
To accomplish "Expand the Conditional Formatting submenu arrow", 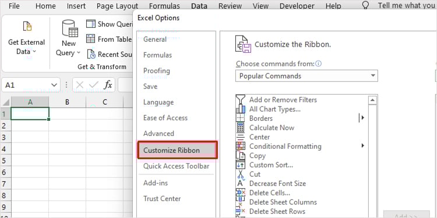I will point(362,145).
